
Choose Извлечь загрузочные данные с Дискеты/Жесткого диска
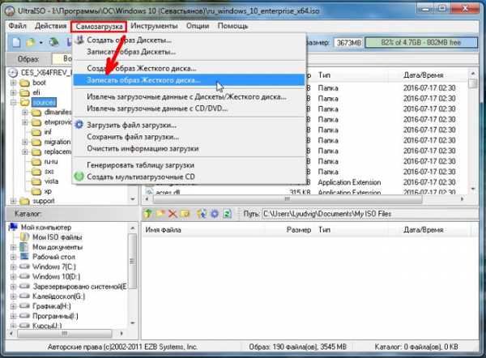click(x=189, y=96)
